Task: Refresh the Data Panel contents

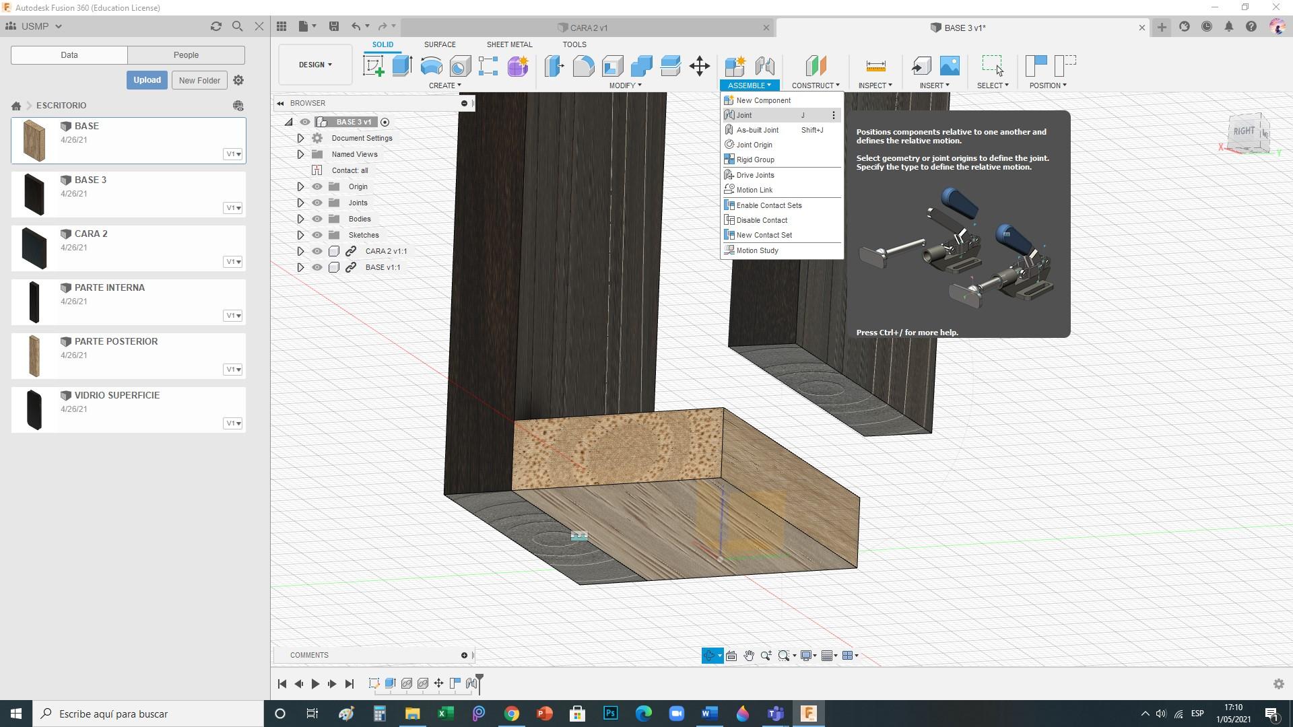Action: pyautogui.click(x=216, y=26)
